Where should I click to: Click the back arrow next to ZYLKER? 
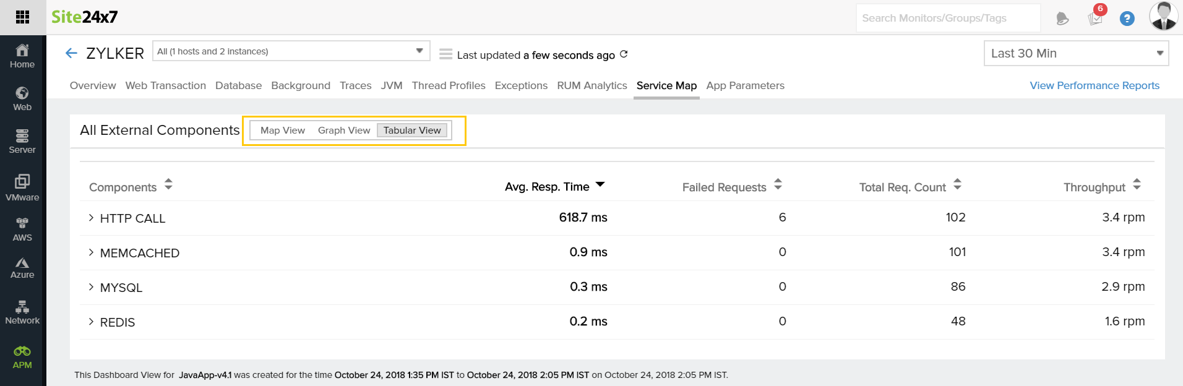[71, 53]
